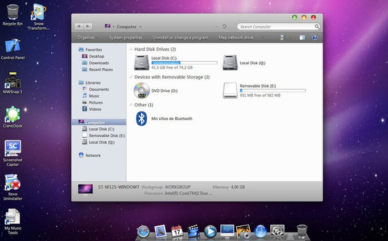388x241 pixels.
Task: Expand the breadcrumb arrow after Computer
Action: (140, 26)
